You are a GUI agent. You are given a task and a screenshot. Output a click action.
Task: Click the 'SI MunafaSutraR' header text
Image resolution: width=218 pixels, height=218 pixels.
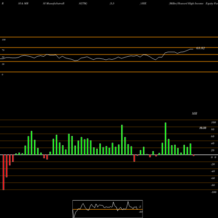[x=54, y=3]
